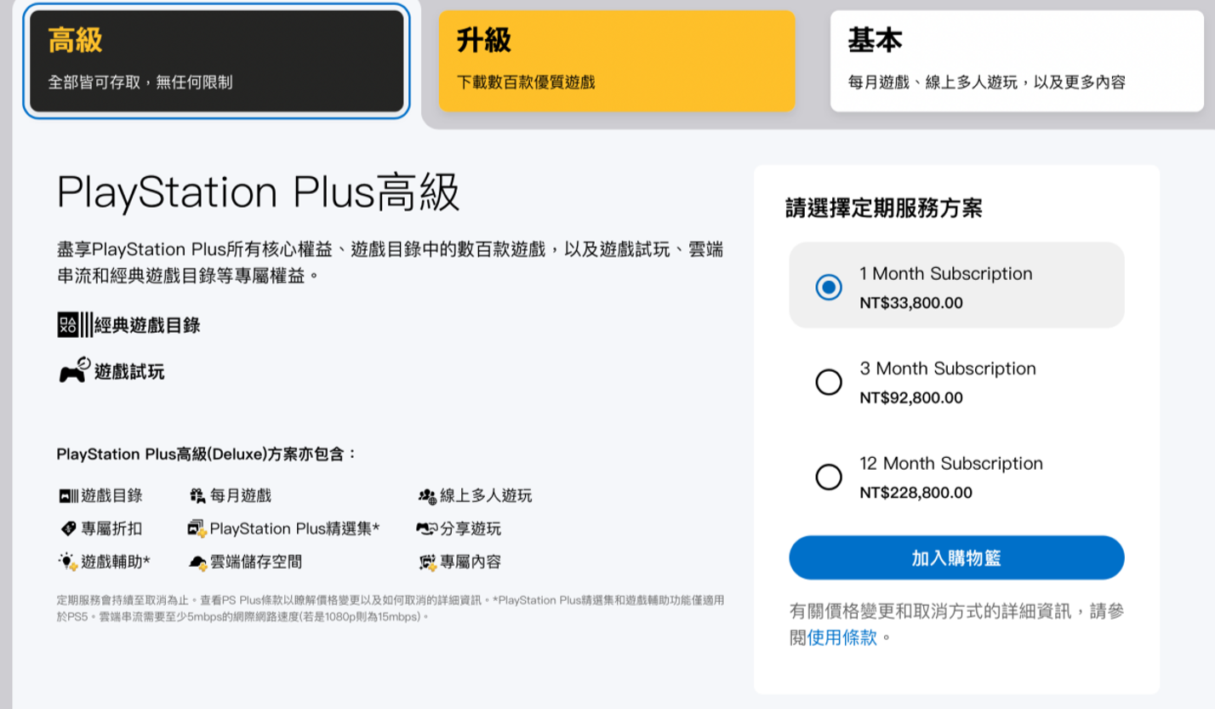Select the 3 Month Subscription radio button
The image size is (1215, 709).
(x=829, y=382)
